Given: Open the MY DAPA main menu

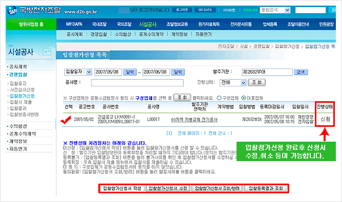Looking at the screenshot, I should click(x=74, y=24).
